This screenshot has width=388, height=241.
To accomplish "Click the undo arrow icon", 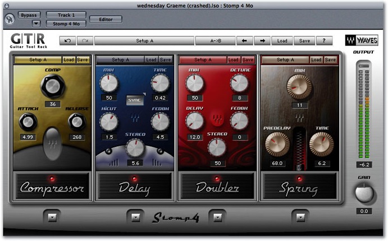I will click(x=67, y=41).
